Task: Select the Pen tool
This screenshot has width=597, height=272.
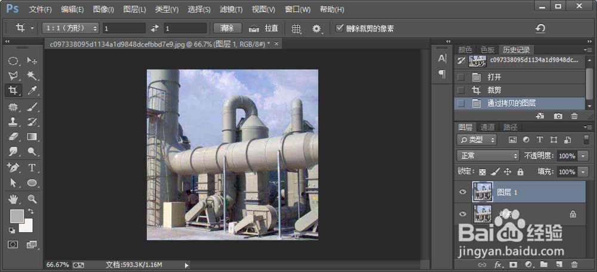Action: coord(13,168)
